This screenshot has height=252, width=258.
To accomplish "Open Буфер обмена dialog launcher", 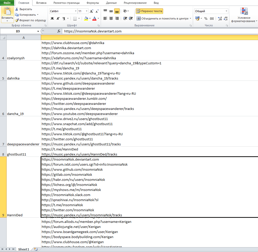I will 46,26.
